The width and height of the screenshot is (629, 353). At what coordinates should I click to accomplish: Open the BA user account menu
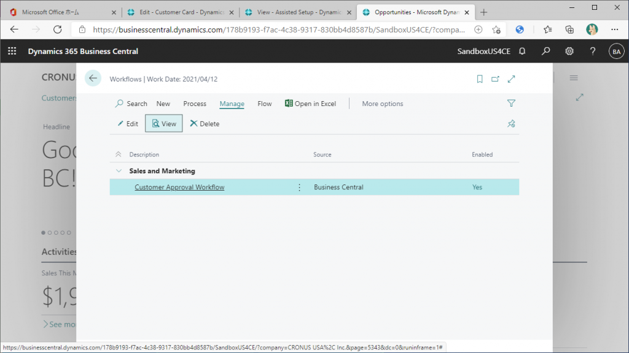(x=616, y=51)
